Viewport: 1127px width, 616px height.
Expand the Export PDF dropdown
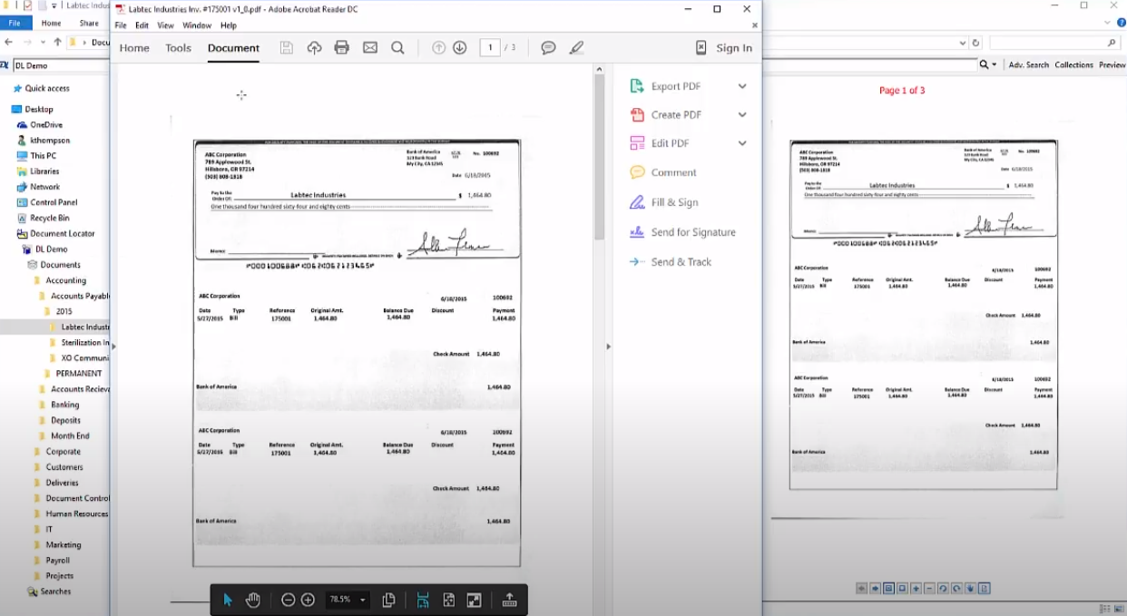[x=742, y=85]
